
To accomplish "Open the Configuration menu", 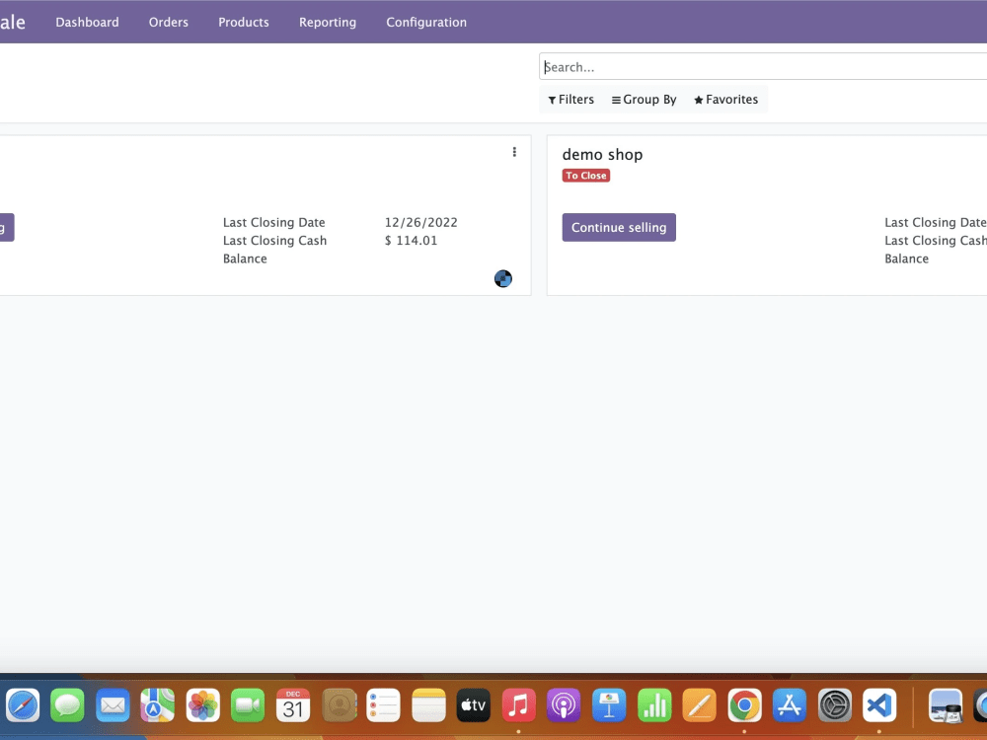I will (425, 22).
